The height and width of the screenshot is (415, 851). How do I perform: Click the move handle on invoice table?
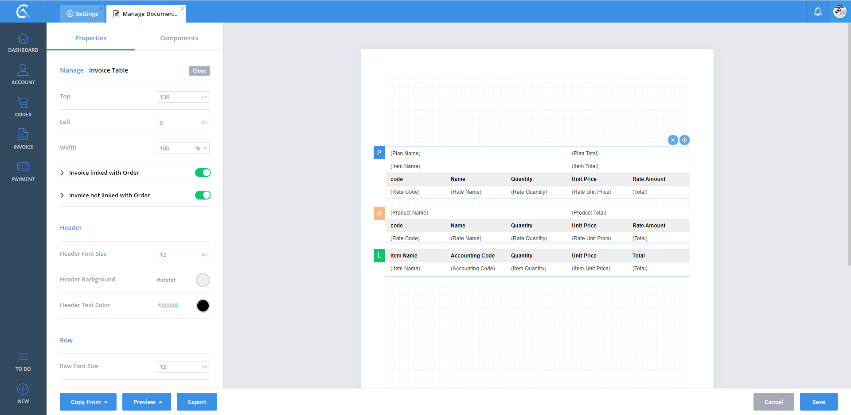tap(684, 140)
